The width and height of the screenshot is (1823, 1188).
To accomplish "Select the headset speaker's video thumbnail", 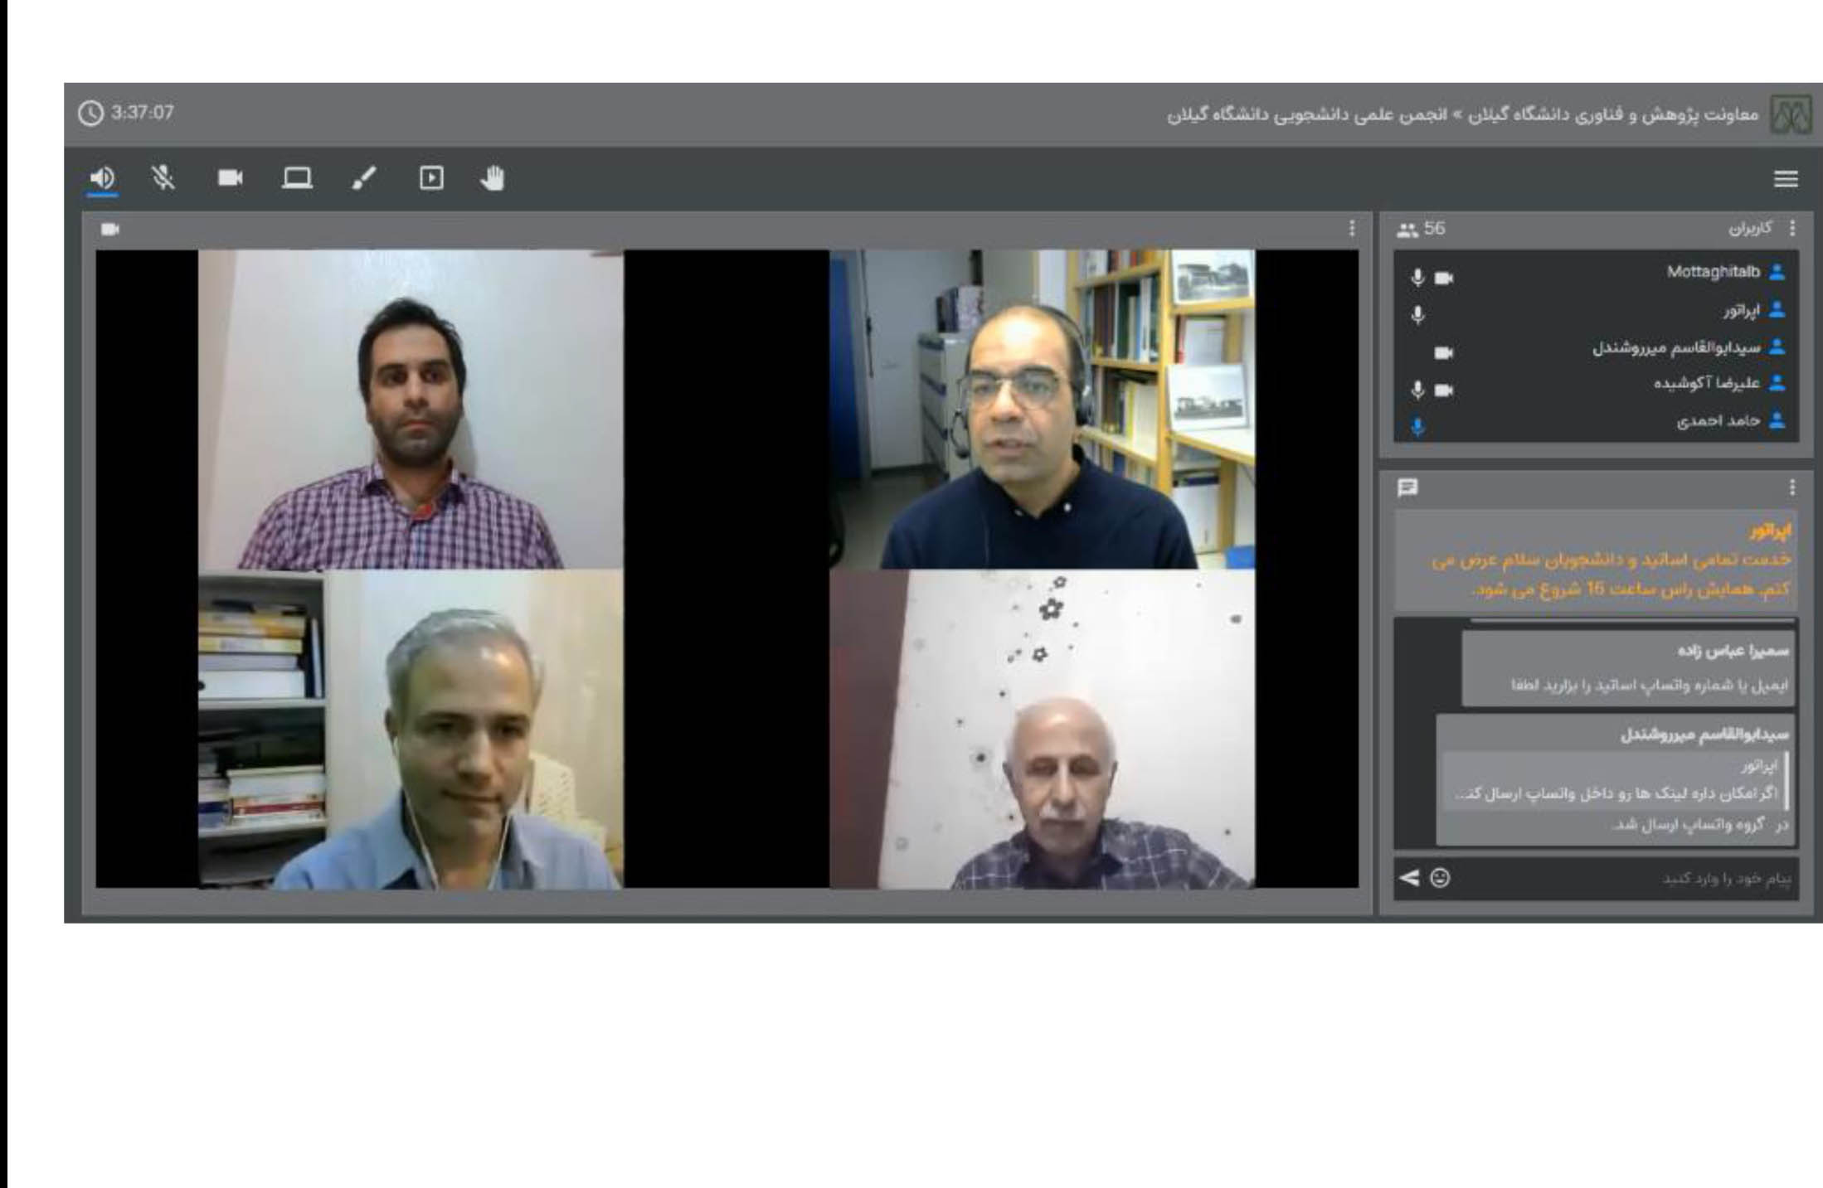I will point(1042,409).
